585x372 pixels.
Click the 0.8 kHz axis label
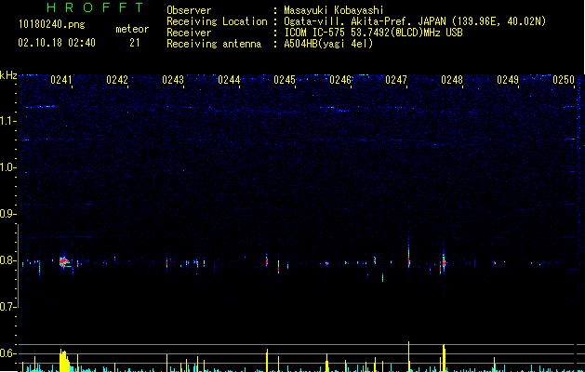click(7, 260)
